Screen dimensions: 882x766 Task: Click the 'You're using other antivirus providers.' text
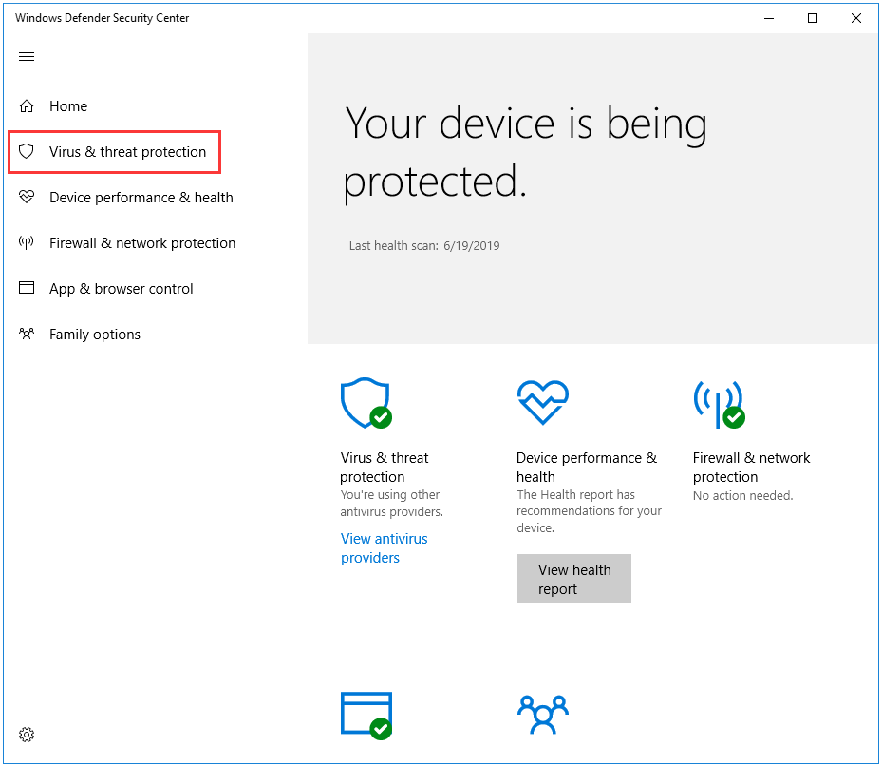(391, 503)
